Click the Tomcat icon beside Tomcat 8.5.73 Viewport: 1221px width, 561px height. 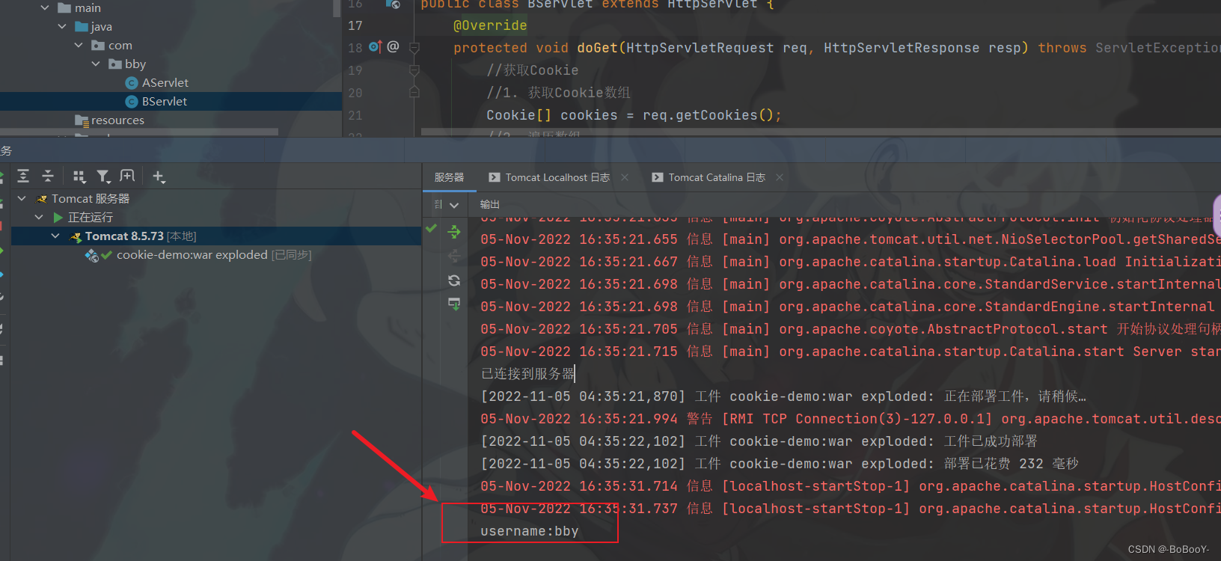tap(76, 236)
